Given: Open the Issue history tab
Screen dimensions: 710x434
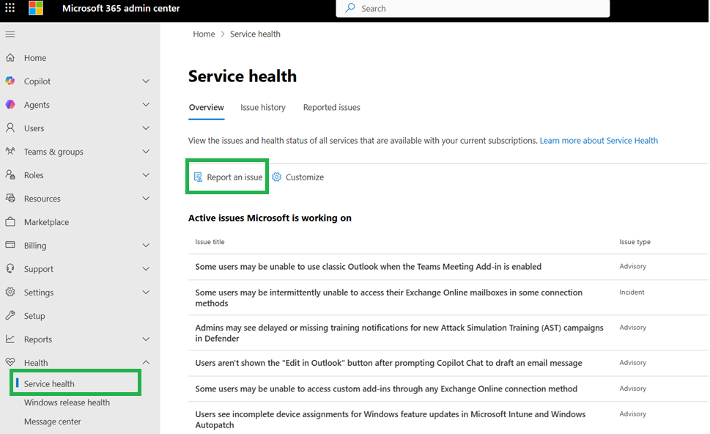Looking at the screenshot, I should click(262, 107).
